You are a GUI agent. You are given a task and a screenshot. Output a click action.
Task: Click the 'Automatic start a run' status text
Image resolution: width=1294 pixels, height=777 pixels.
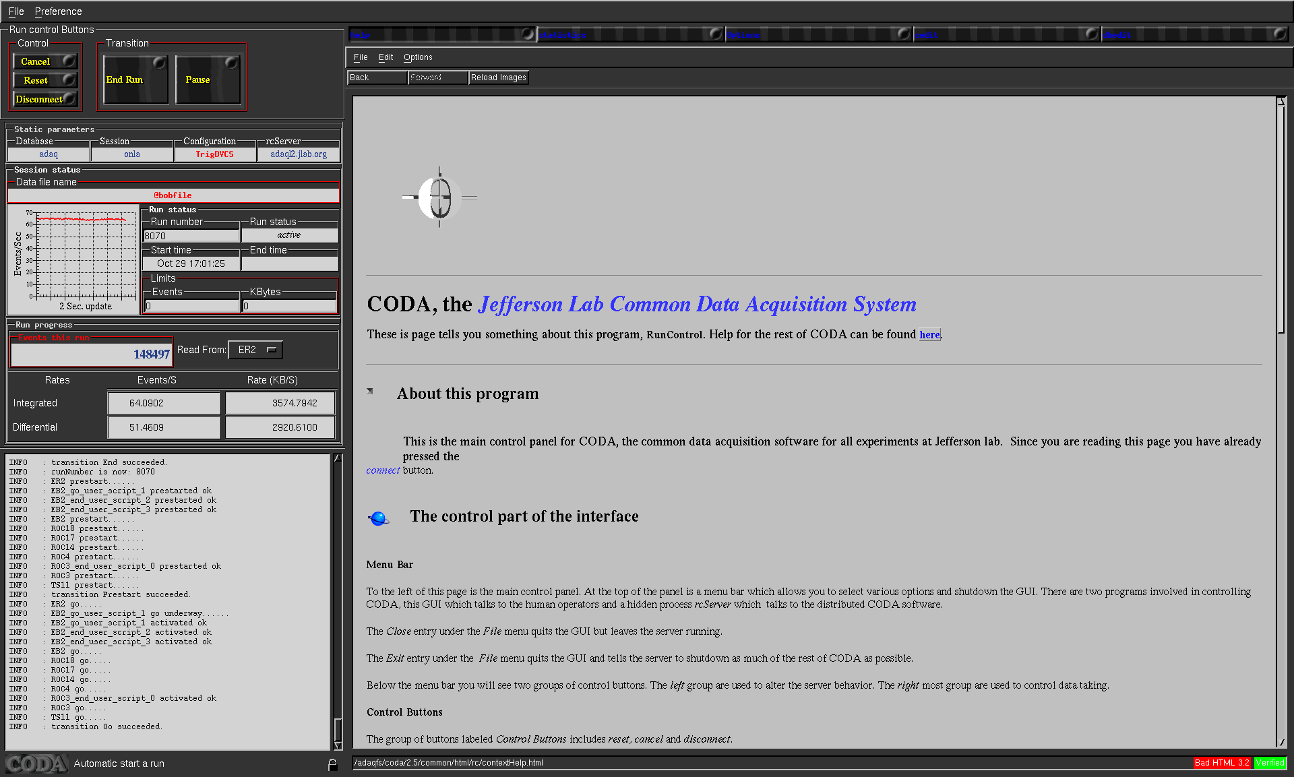click(x=119, y=764)
